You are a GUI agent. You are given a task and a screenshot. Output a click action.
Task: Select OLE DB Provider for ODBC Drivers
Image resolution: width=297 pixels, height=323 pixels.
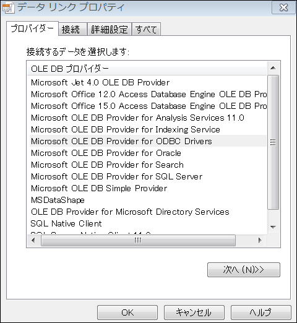tap(148, 141)
